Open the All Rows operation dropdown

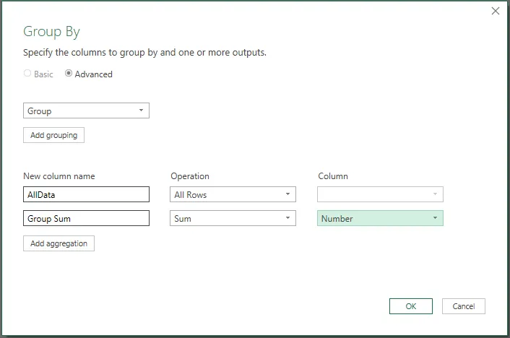pos(233,194)
